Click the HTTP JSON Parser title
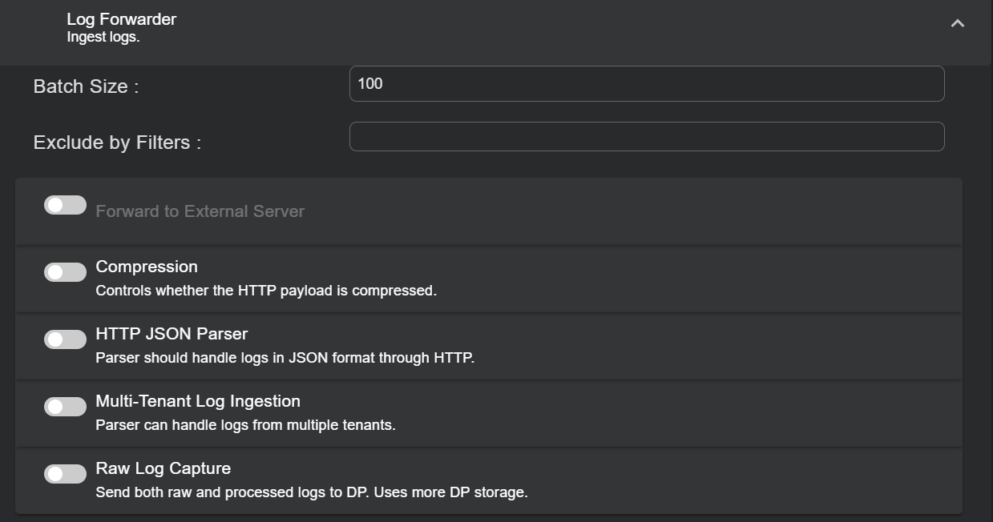 point(172,334)
